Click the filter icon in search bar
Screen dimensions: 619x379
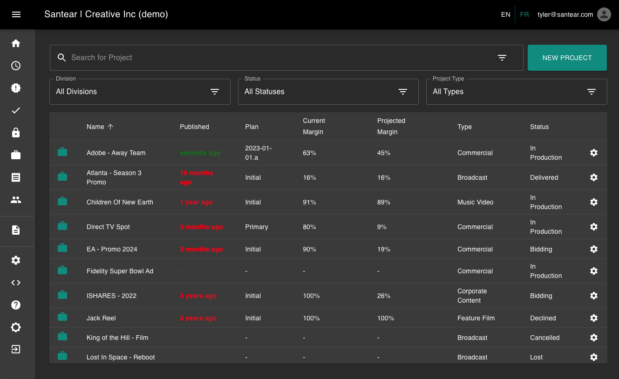coord(502,58)
